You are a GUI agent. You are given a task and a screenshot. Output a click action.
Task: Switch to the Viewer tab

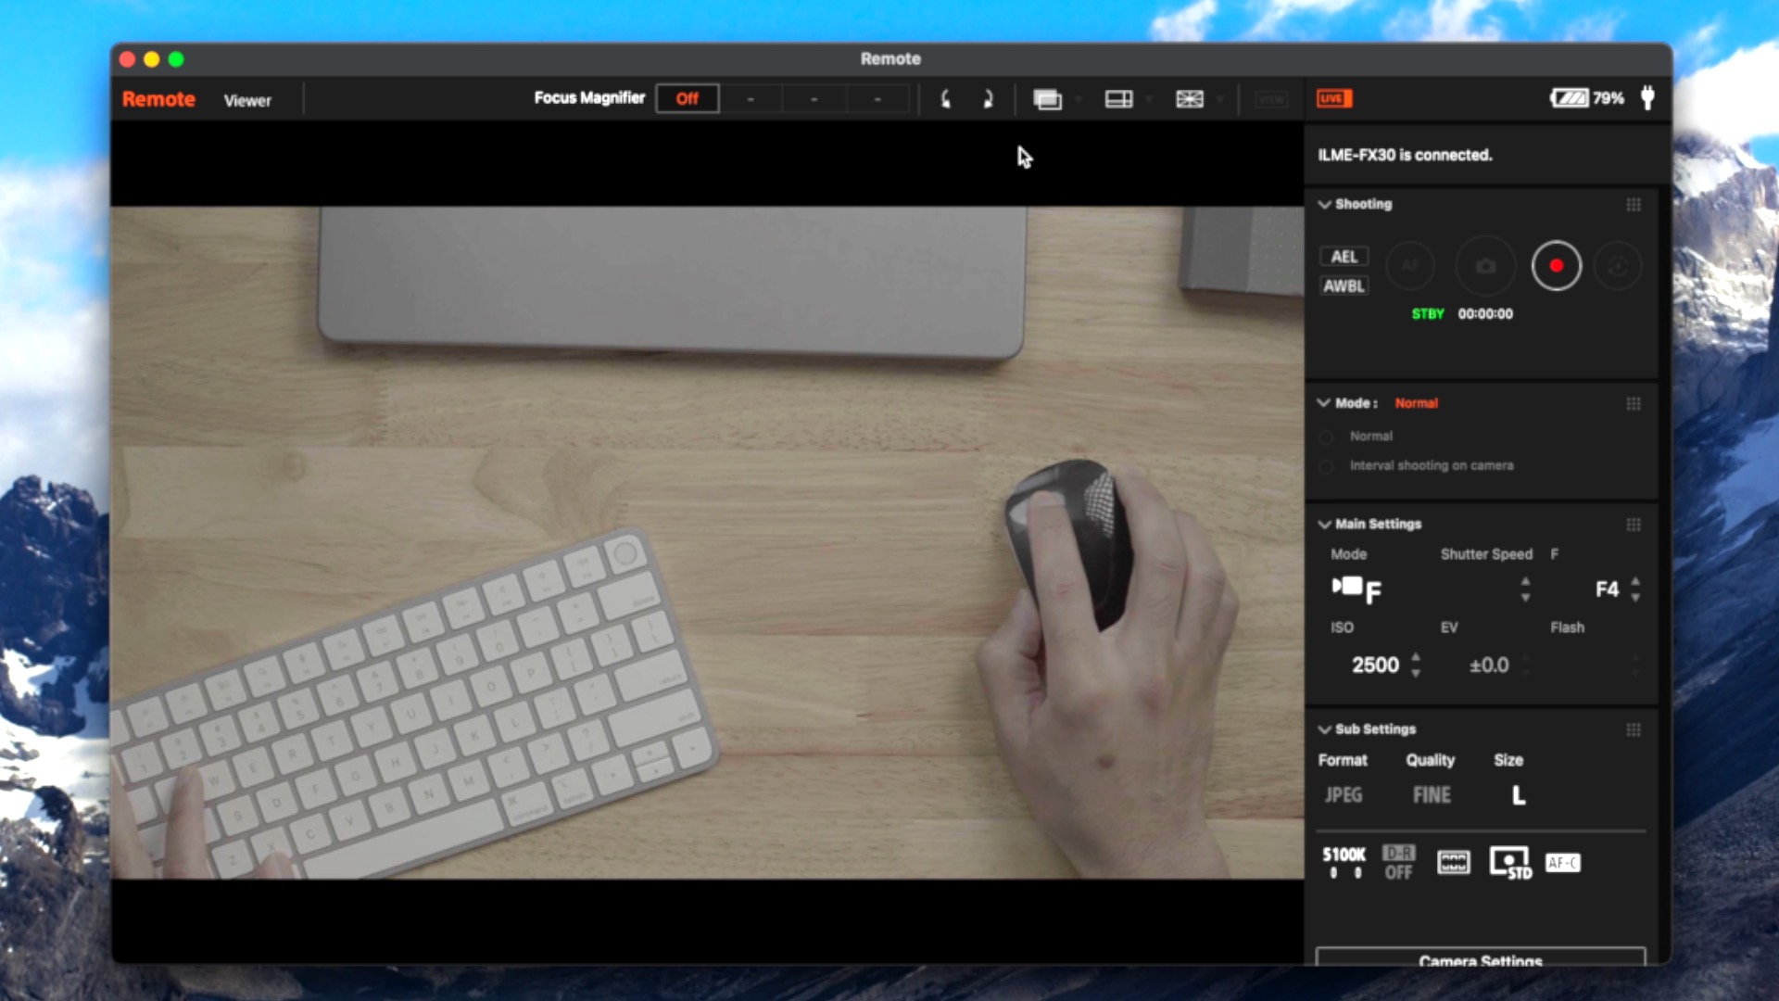pyautogui.click(x=247, y=100)
